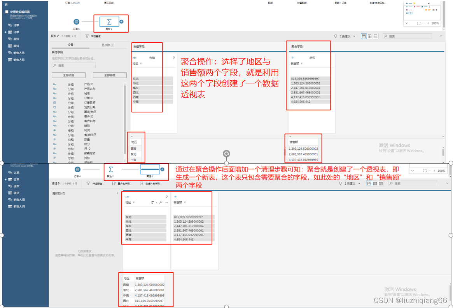Open the more options menu on the 地区 card in 清理 5
The image size is (453, 308).
[x=166, y=202]
